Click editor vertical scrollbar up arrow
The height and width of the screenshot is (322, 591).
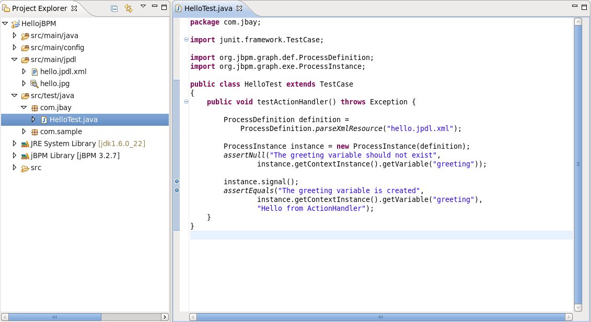[x=578, y=22]
